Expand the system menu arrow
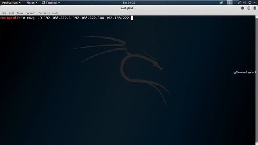 (x=254, y=3)
